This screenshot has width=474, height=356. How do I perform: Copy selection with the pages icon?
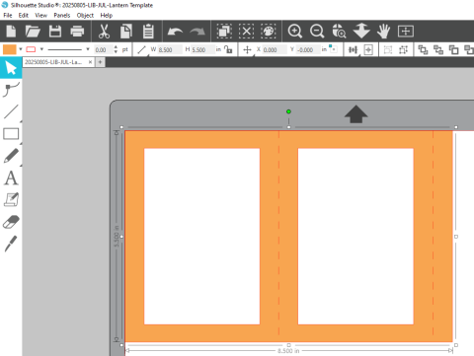tap(126, 32)
